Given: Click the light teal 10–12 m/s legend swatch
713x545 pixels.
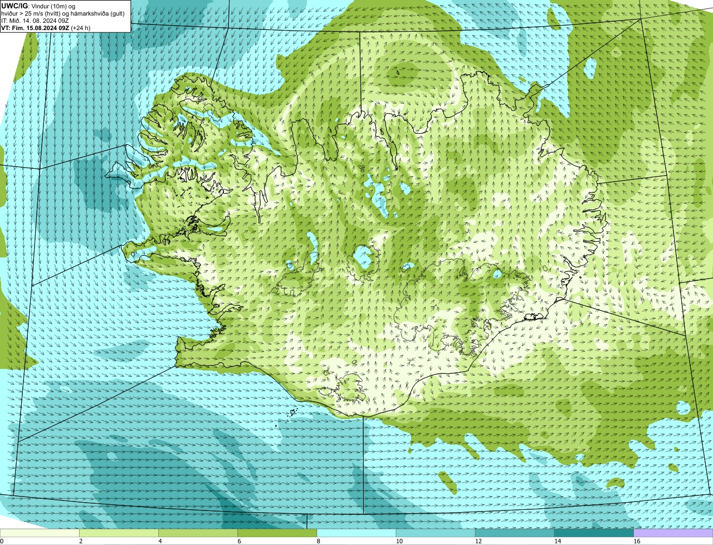Looking at the screenshot, I should (436, 533).
